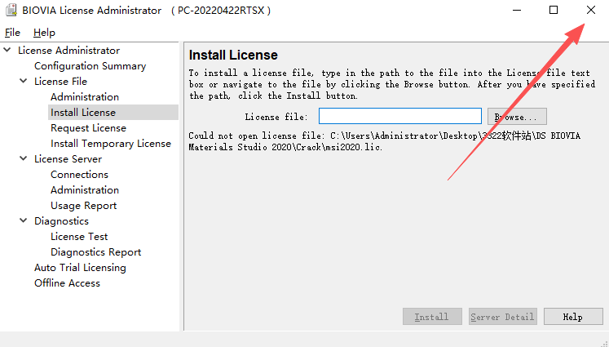
Task: Open Diagnostics Report page
Action: (x=95, y=252)
